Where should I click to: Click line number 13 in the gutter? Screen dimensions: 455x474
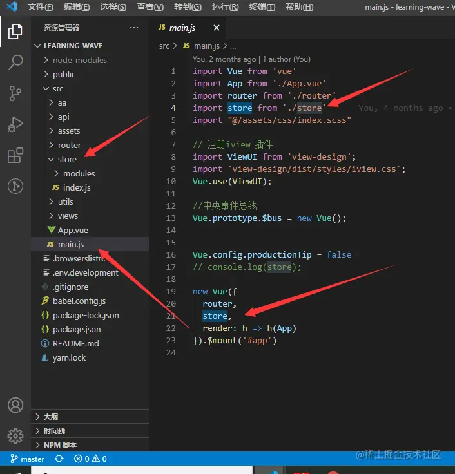point(171,218)
